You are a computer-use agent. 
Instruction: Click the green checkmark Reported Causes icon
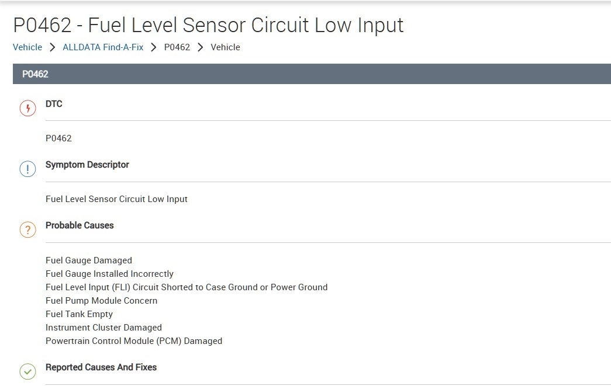pos(27,371)
